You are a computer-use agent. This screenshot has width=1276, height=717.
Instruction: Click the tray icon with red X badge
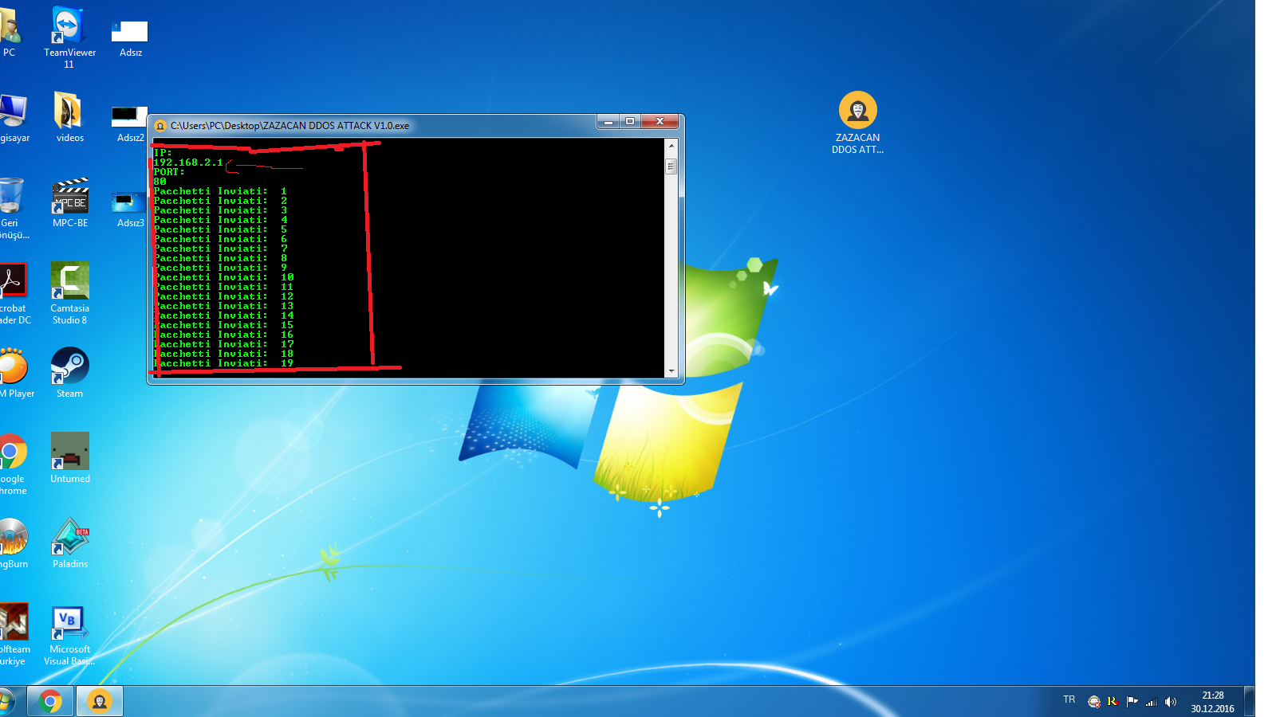pyautogui.click(x=1094, y=702)
